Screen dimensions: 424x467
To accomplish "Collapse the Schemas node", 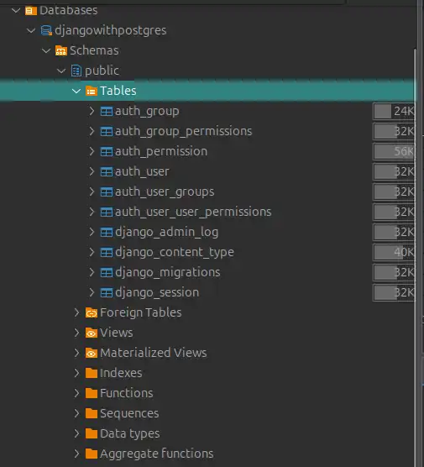I will click(46, 50).
